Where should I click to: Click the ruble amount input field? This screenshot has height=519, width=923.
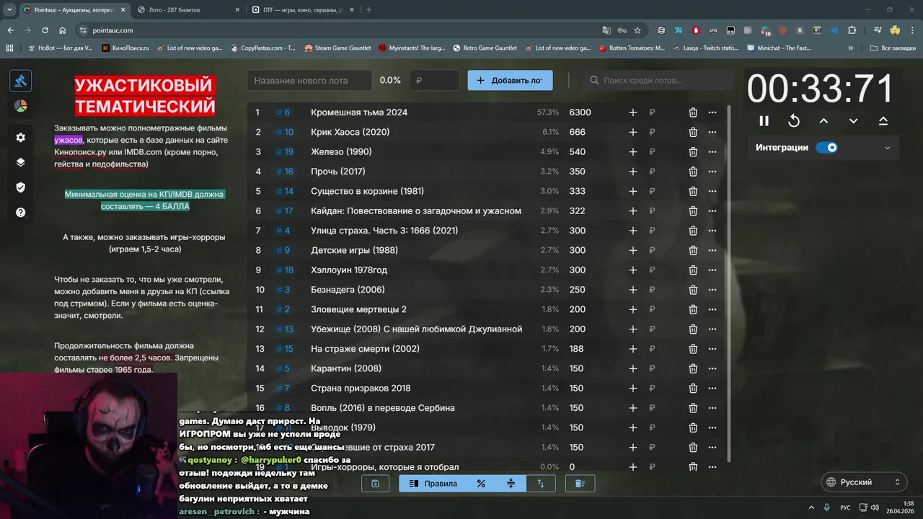click(434, 80)
